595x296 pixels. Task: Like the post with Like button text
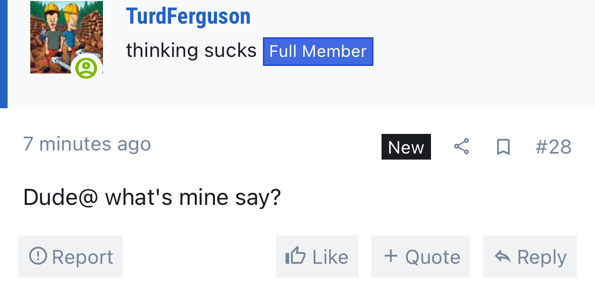(x=330, y=257)
